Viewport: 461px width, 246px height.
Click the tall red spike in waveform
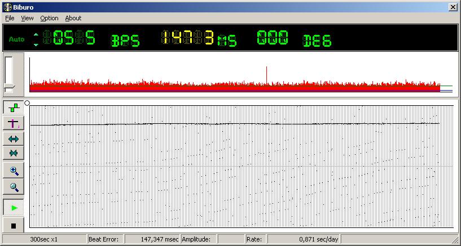tap(266, 75)
